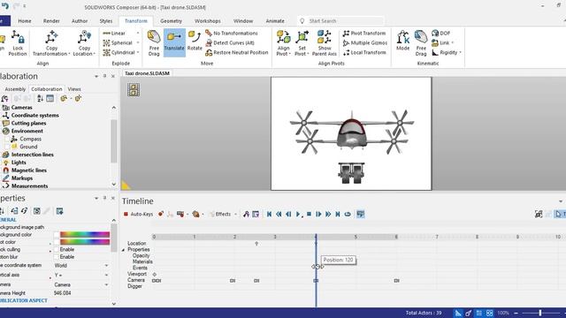Click the key filter icon after Effects

(x=246, y=214)
